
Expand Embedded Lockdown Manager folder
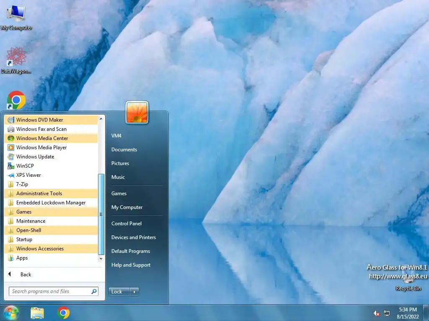(x=51, y=203)
